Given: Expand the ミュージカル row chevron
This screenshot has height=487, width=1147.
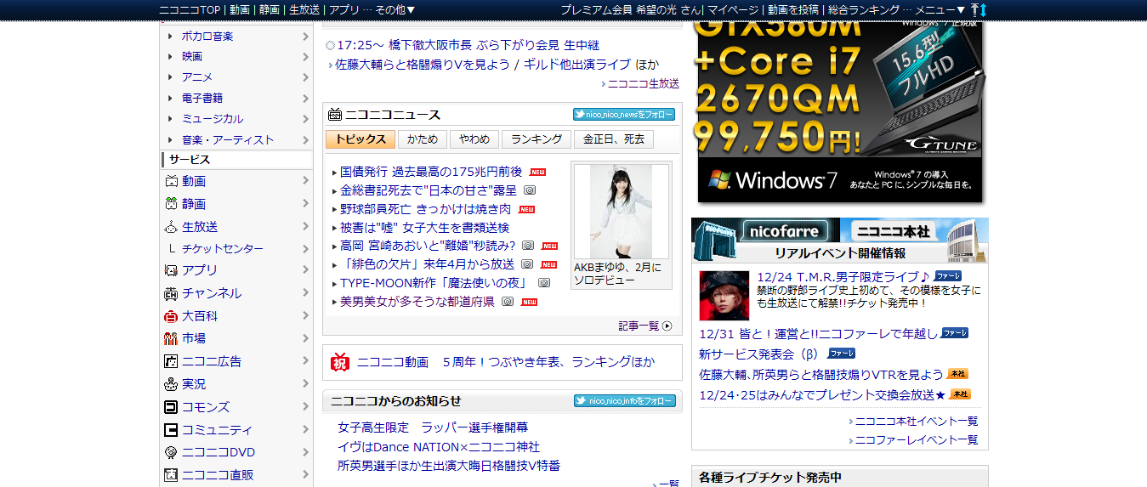Looking at the screenshot, I should (305, 119).
